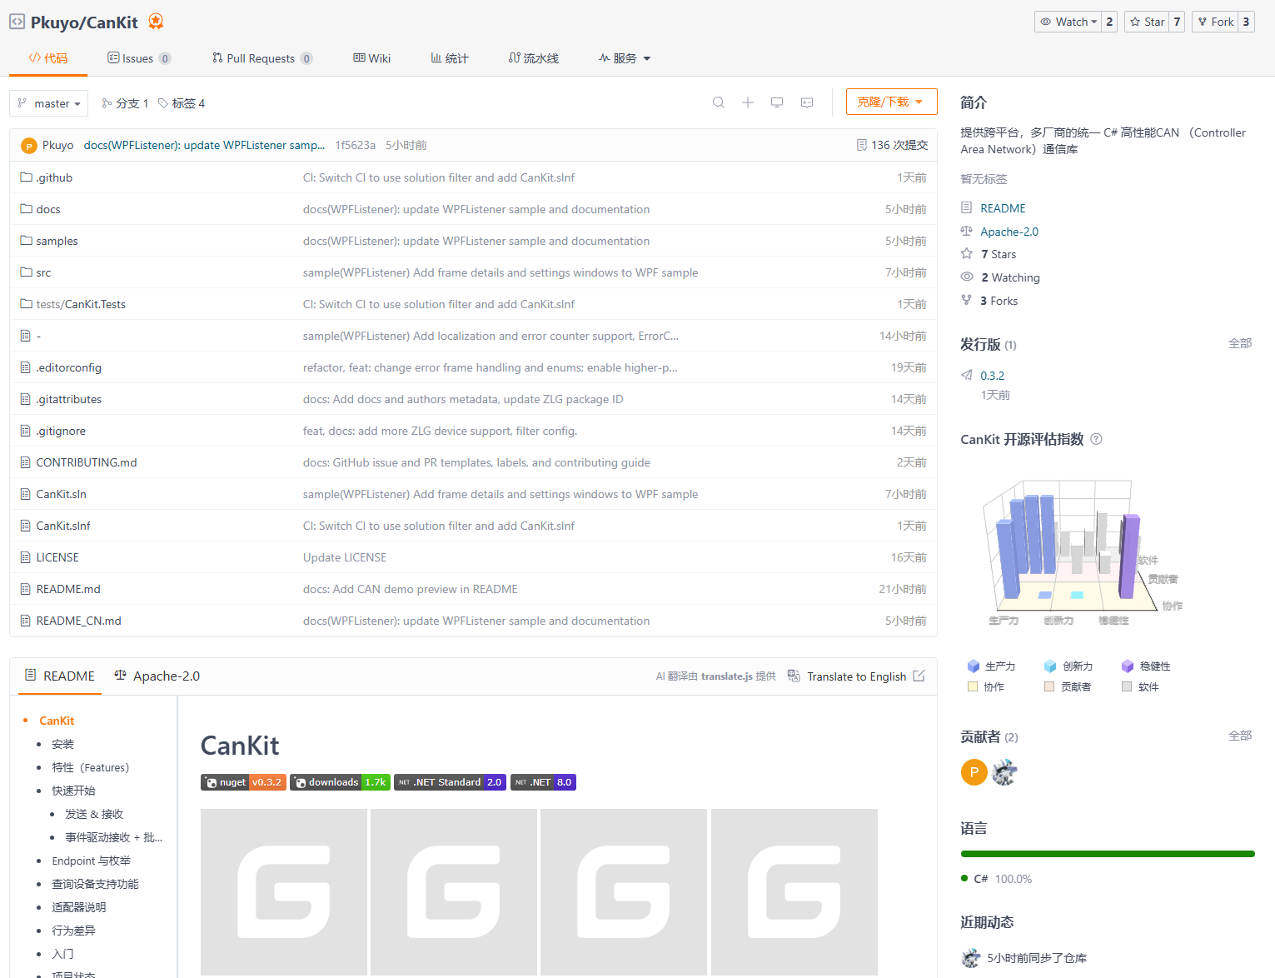Expand the master branch dropdown
1275x978 pixels.
(x=48, y=102)
